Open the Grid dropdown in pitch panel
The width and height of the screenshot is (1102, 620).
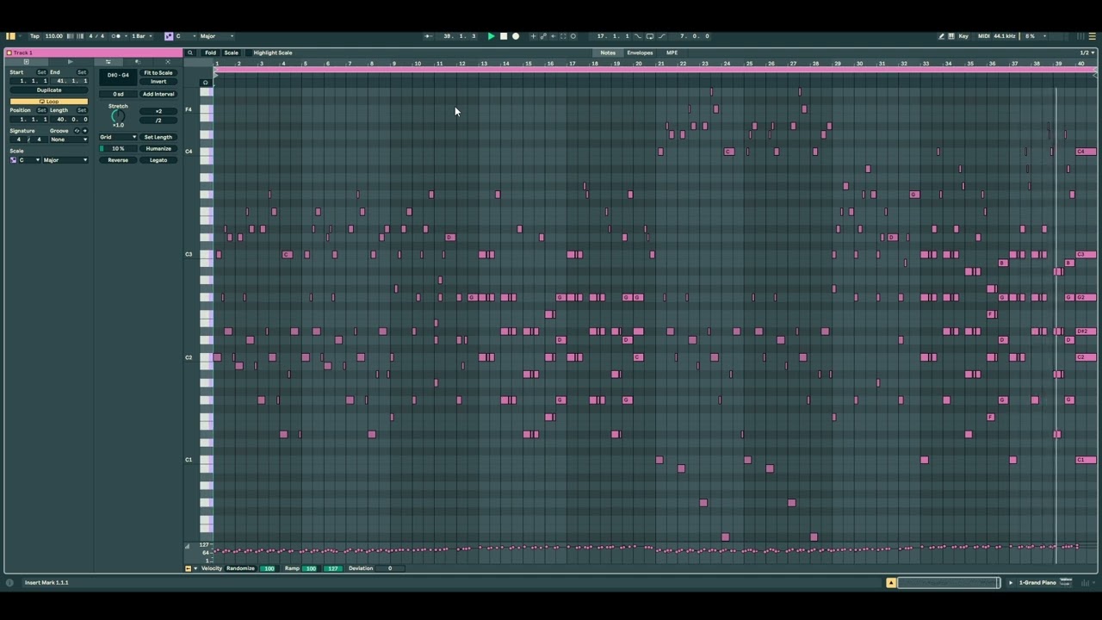(x=118, y=137)
